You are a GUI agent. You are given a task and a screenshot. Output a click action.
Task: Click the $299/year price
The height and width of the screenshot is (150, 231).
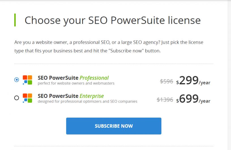coord(193,80)
